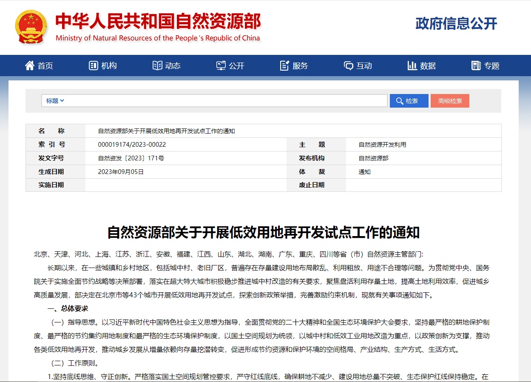Click the article headline 自然资源部关于开展低效用地再开发试点工作的通知
The width and height of the screenshot is (531, 382).
[x=263, y=232]
